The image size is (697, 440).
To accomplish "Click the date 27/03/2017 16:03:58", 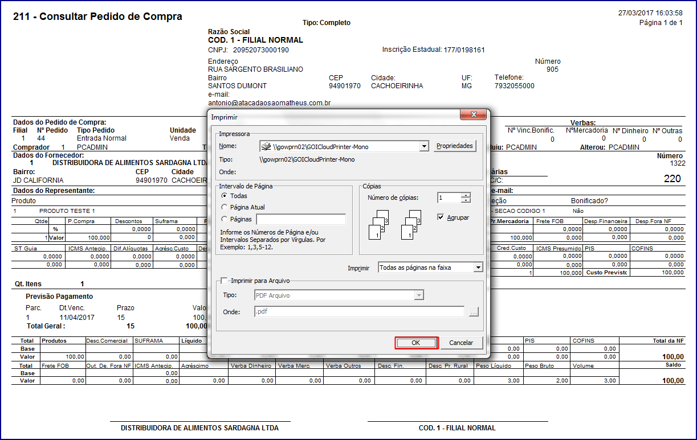I will coord(650,13).
